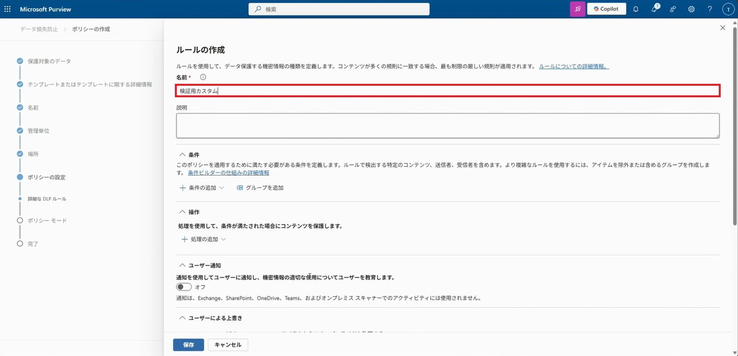
Task: Click the pink feedback icon in header
Action: (577, 9)
